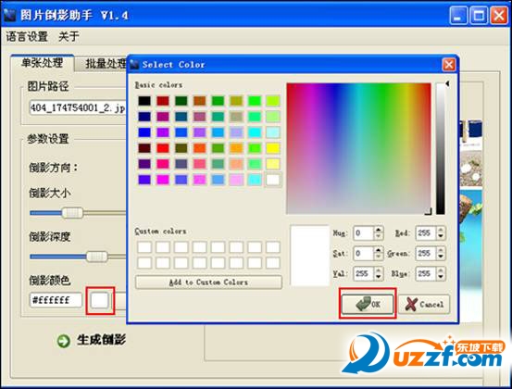Screen dimensions: 512x389
Task: Choose the orange swatch in fourth row
Action: [x=236, y=148]
